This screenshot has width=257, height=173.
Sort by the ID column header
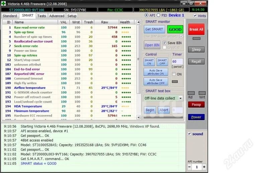tap(8, 22)
